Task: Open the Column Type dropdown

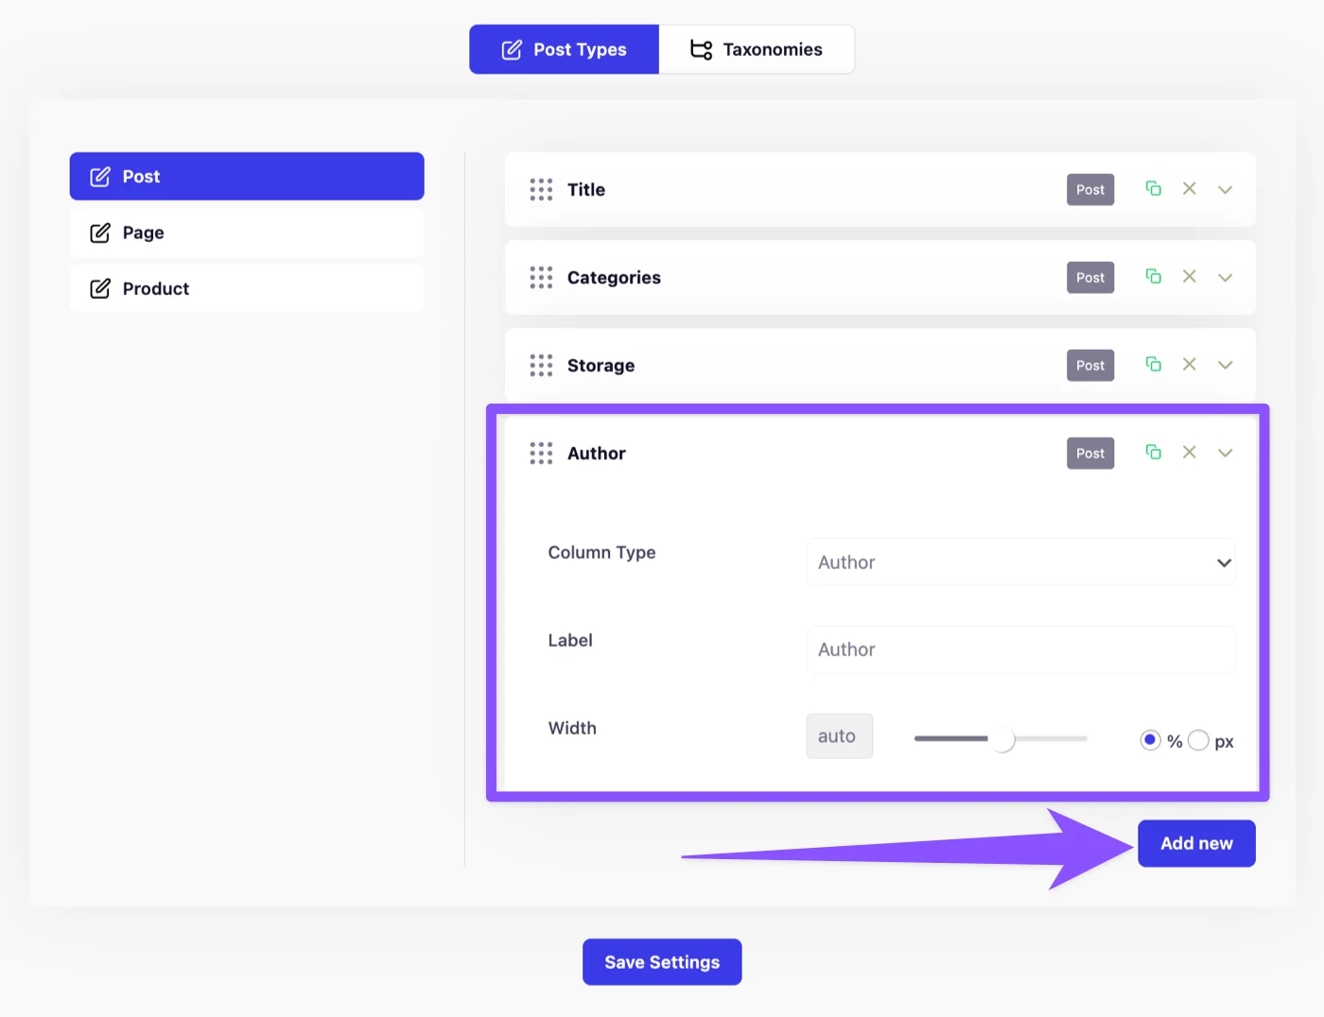Action: 1020,561
